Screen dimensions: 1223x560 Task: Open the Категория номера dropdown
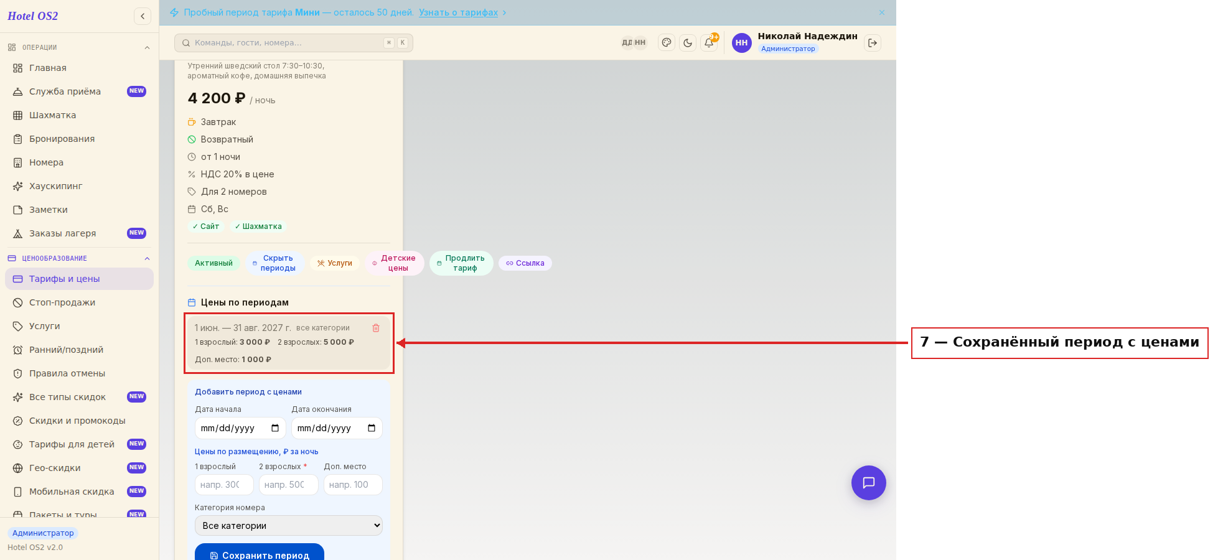pos(289,526)
